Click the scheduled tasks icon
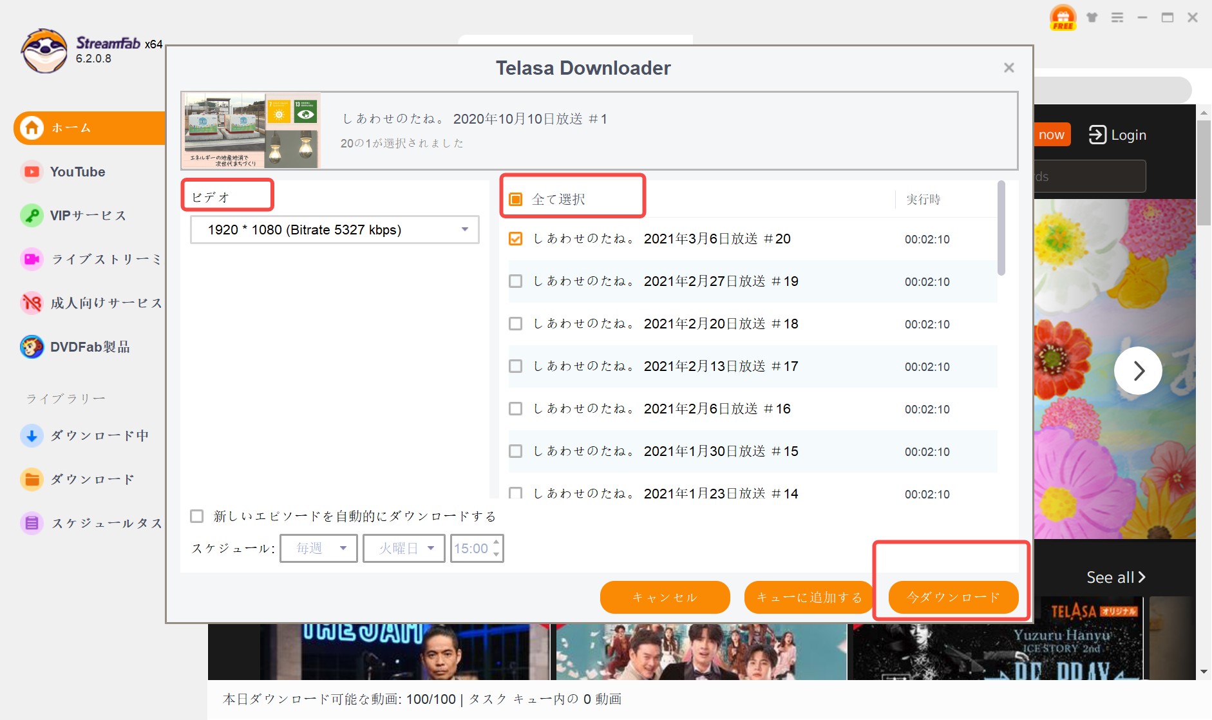Screen dimensions: 1212x720 [31, 524]
